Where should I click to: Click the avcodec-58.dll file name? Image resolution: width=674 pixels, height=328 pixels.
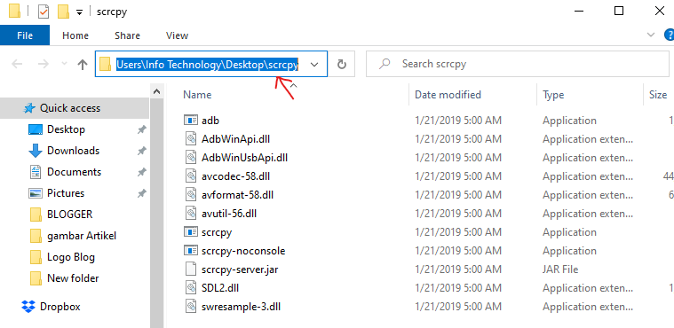click(235, 176)
